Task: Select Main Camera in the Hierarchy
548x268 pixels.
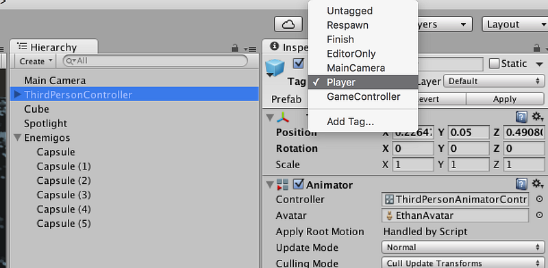Action: (x=134, y=81)
